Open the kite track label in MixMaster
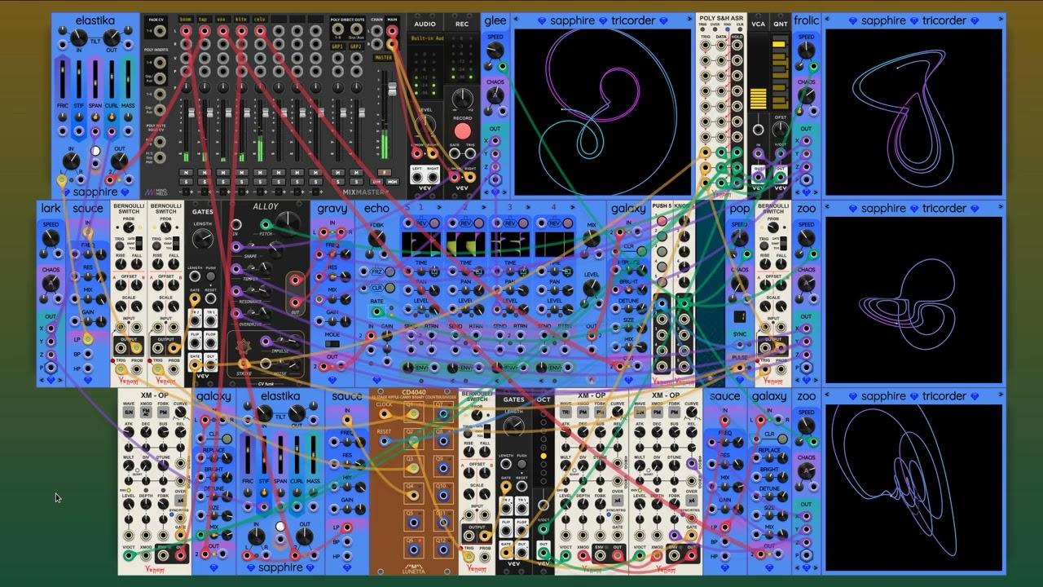The height and width of the screenshot is (587, 1043). (x=241, y=18)
